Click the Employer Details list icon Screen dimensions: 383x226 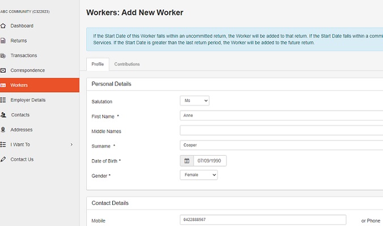point(3,100)
